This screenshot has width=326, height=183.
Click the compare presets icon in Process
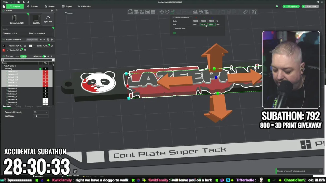coord(52,56)
